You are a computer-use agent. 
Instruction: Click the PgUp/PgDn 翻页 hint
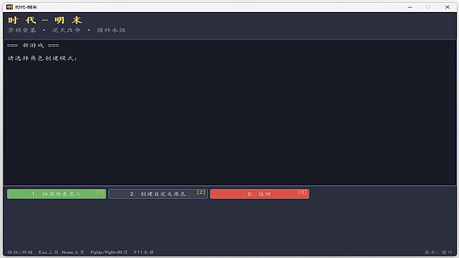(109, 252)
